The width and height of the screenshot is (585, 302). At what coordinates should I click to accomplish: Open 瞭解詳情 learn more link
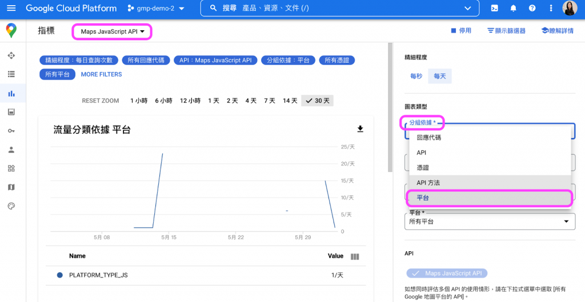[x=558, y=31]
